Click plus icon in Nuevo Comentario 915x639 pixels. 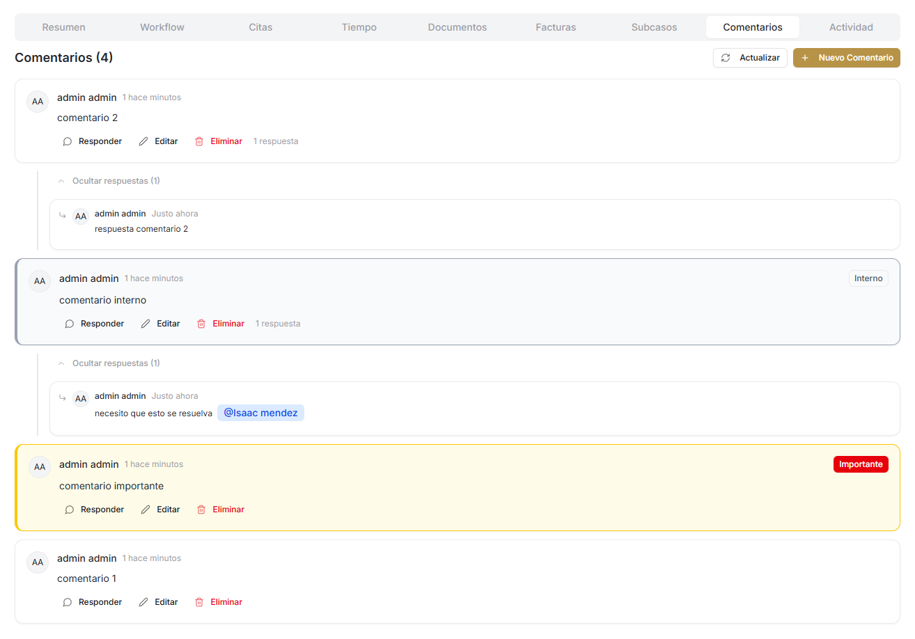[x=805, y=58]
